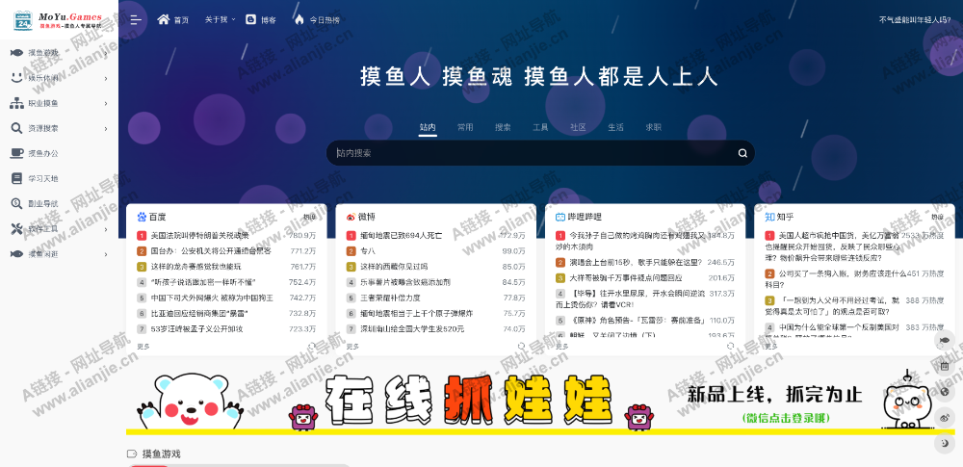Expand the 摸鱼闲逛 sidebar chevron
This screenshot has height=467, width=963.
(x=106, y=254)
